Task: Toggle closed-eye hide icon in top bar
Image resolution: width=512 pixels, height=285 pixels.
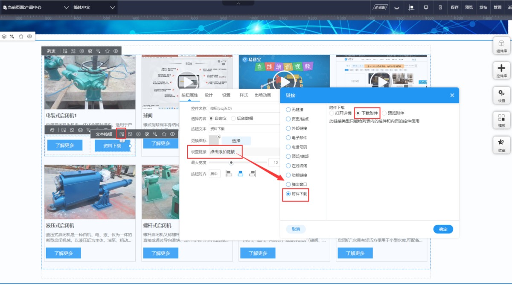Action: tap(397, 7)
